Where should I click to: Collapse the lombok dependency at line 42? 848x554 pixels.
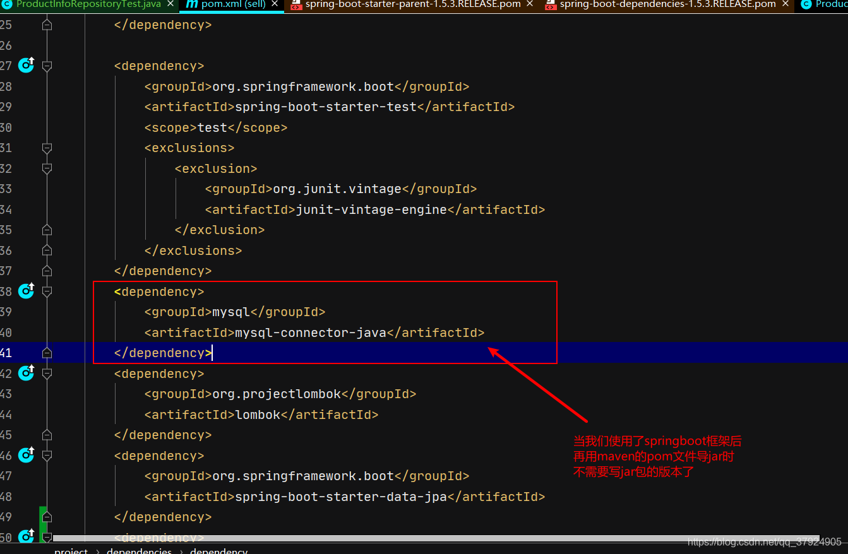[x=47, y=374]
